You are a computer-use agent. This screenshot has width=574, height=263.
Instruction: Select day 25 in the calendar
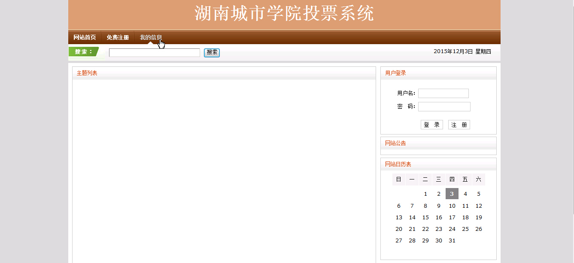[x=465, y=229]
